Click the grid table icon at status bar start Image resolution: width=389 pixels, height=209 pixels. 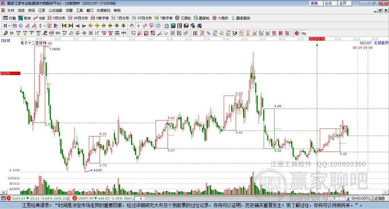[3, 198]
